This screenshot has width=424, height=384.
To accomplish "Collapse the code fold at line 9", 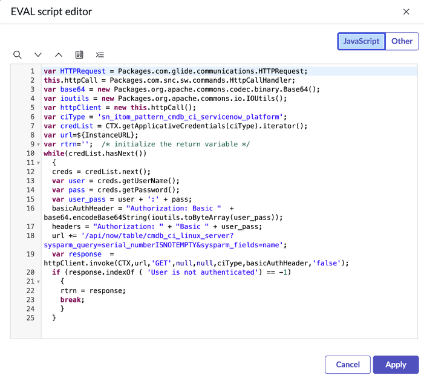I will click(38, 145).
